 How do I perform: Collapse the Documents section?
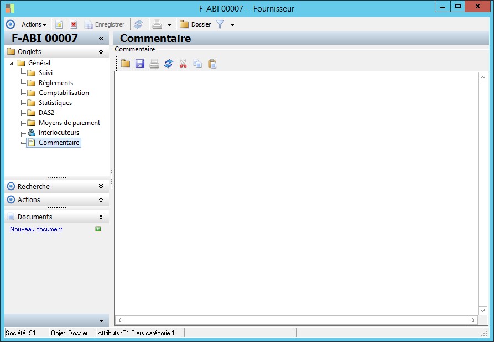coord(101,217)
